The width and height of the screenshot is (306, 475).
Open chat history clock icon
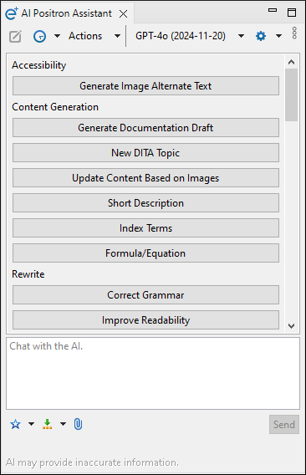click(x=39, y=36)
